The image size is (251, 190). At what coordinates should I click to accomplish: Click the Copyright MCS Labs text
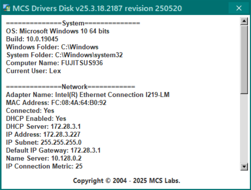[127, 181]
